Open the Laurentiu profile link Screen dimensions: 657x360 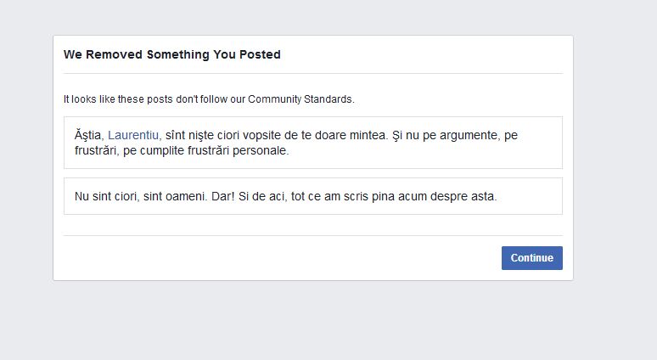(134, 135)
